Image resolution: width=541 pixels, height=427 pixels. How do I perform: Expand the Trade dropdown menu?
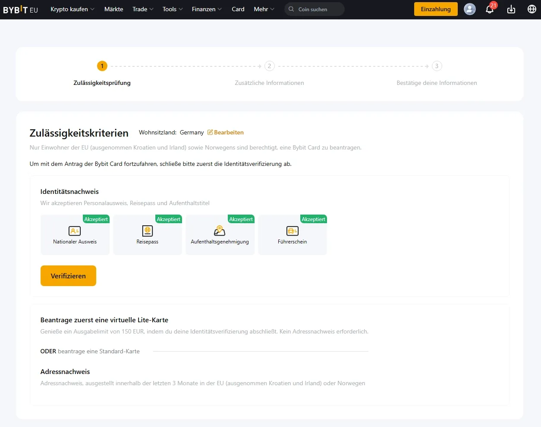[x=143, y=9]
